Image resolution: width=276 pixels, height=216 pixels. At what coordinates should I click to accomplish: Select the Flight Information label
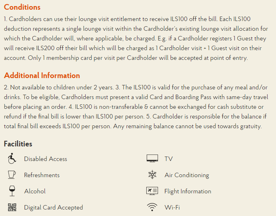pos(188,191)
